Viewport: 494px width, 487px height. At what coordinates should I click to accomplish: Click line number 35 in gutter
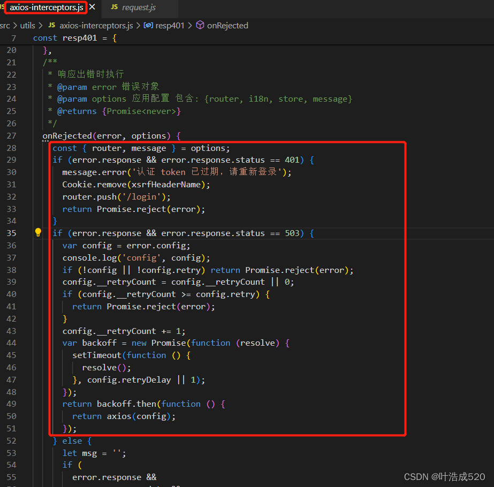(x=11, y=233)
